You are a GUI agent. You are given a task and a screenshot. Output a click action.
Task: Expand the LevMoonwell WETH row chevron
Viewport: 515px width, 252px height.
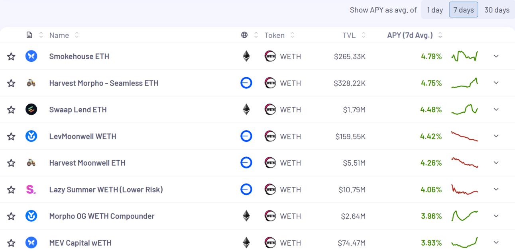tap(496, 136)
